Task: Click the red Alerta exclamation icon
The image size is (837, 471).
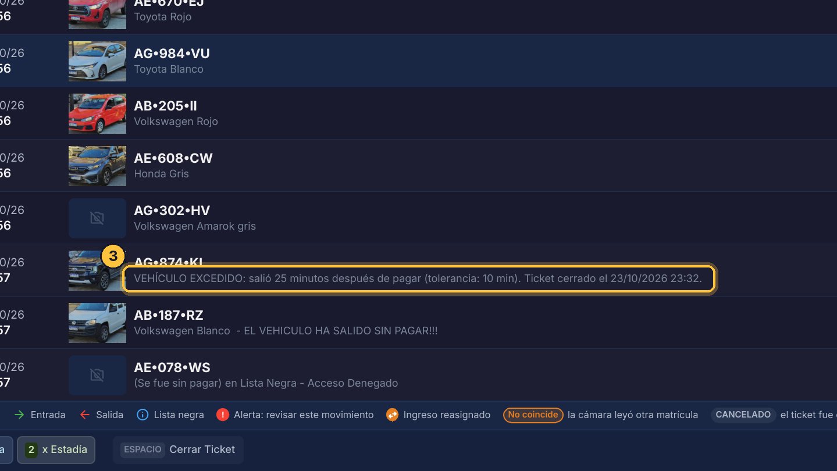Action: pyautogui.click(x=222, y=415)
